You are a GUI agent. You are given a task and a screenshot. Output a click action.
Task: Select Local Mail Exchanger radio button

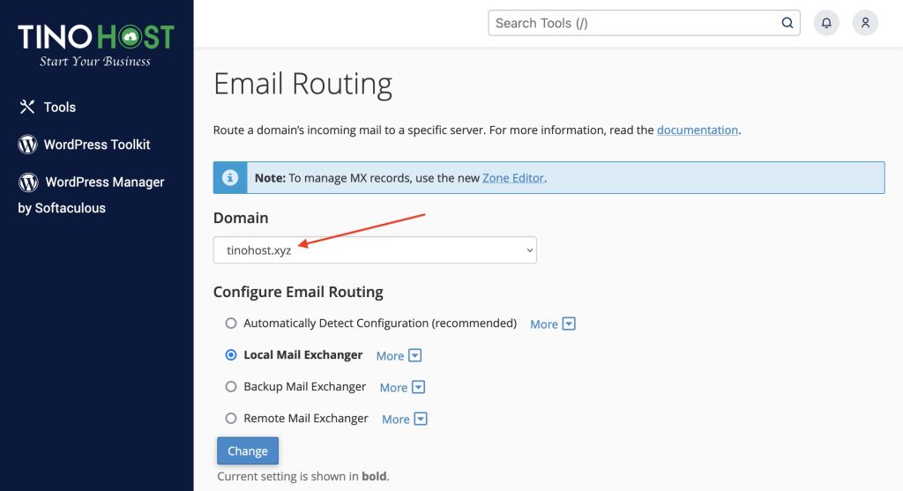(x=231, y=354)
